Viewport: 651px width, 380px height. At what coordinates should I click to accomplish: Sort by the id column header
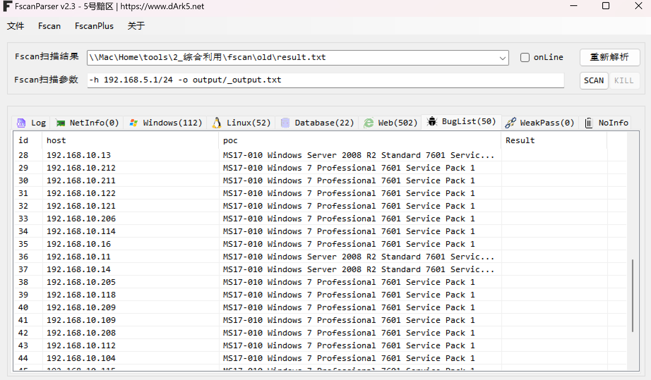28,140
